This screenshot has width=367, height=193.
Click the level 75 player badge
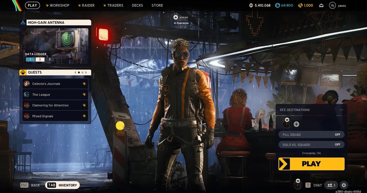point(333,5)
